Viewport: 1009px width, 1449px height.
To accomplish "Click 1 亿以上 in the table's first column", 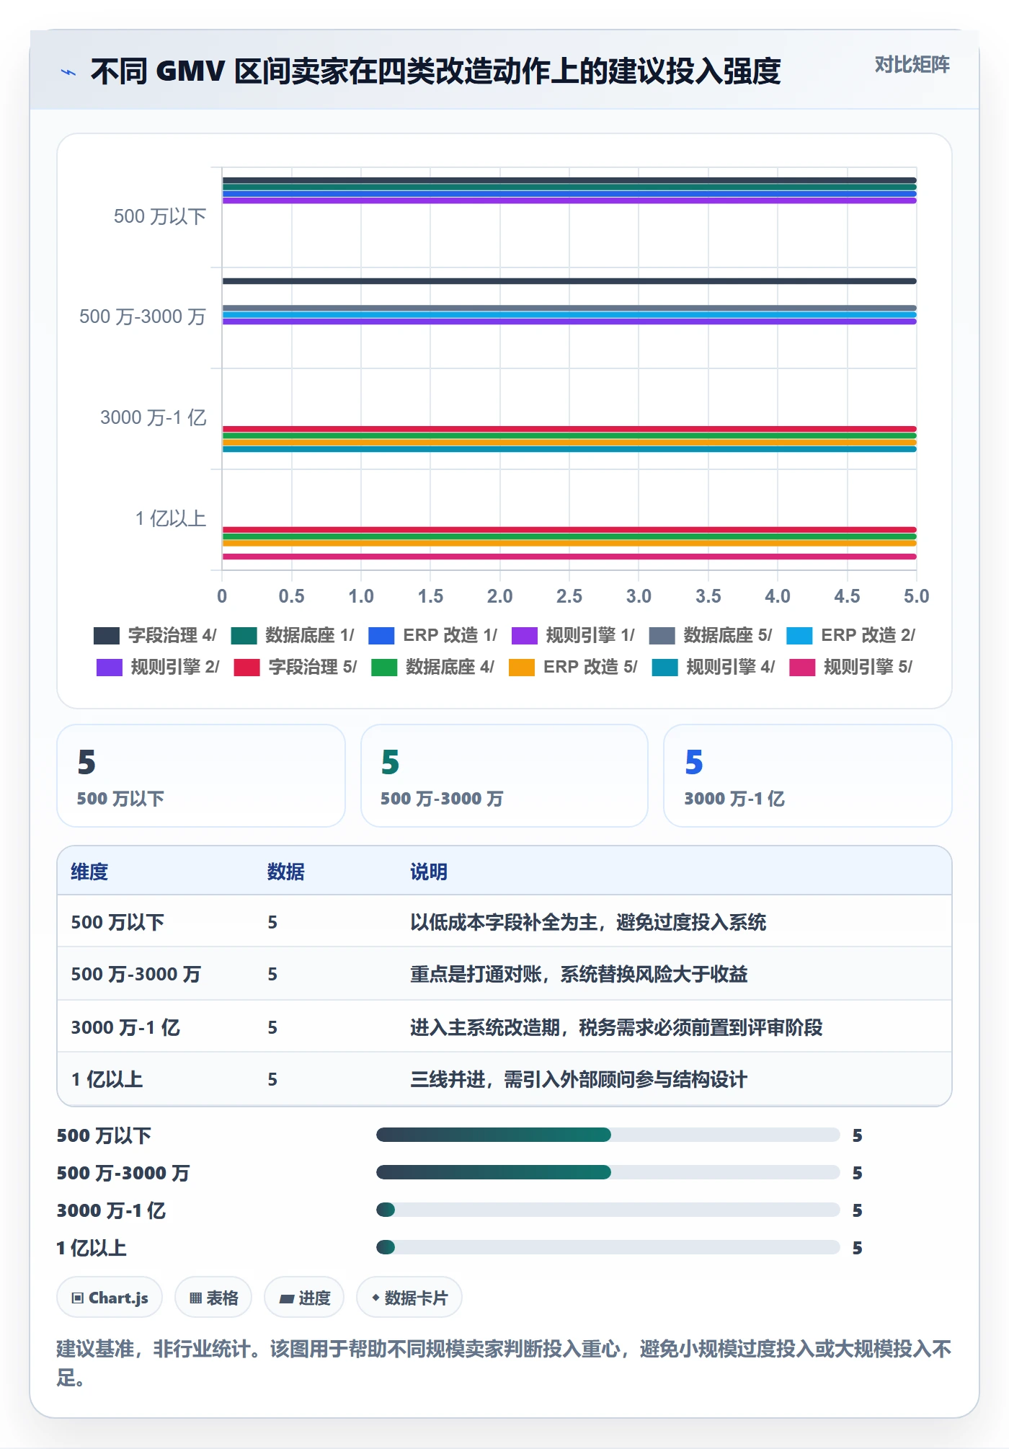I will click(x=107, y=1079).
